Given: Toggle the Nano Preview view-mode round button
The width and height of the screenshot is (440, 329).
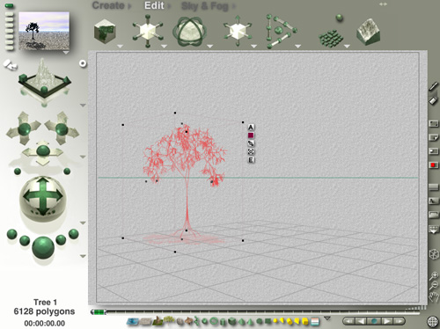Looking at the screenshot, I should (x=83, y=63).
